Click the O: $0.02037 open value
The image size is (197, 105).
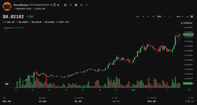[22, 22]
